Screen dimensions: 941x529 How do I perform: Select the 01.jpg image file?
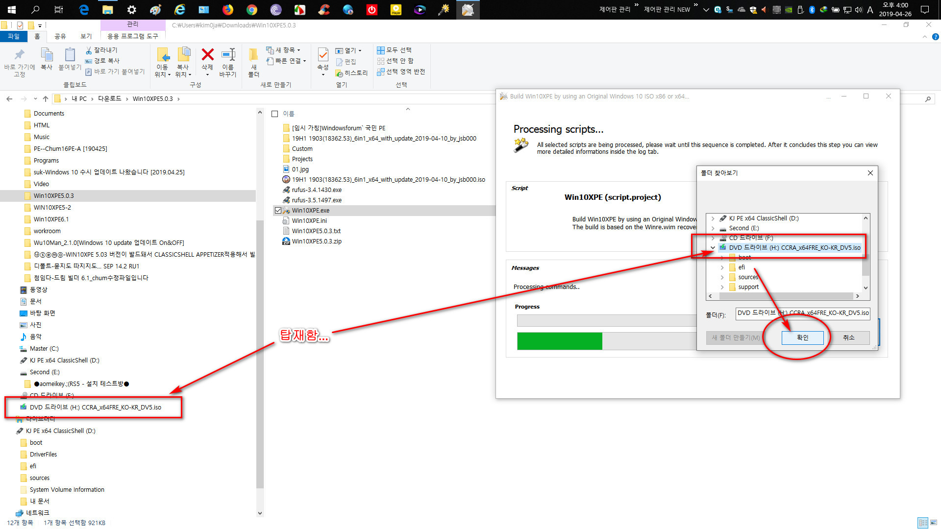(x=300, y=169)
